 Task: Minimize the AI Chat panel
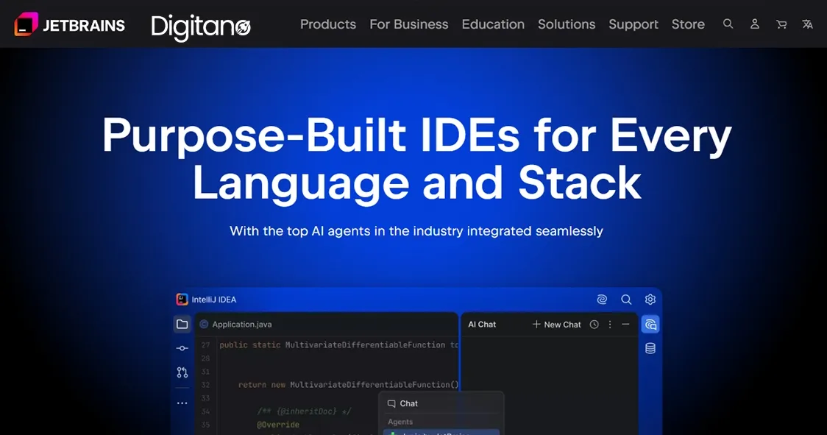[625, 324]
